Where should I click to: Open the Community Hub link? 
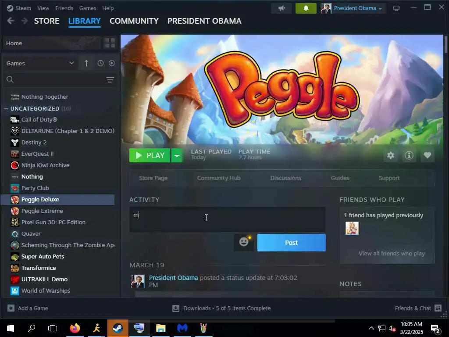tap(219, 178)
